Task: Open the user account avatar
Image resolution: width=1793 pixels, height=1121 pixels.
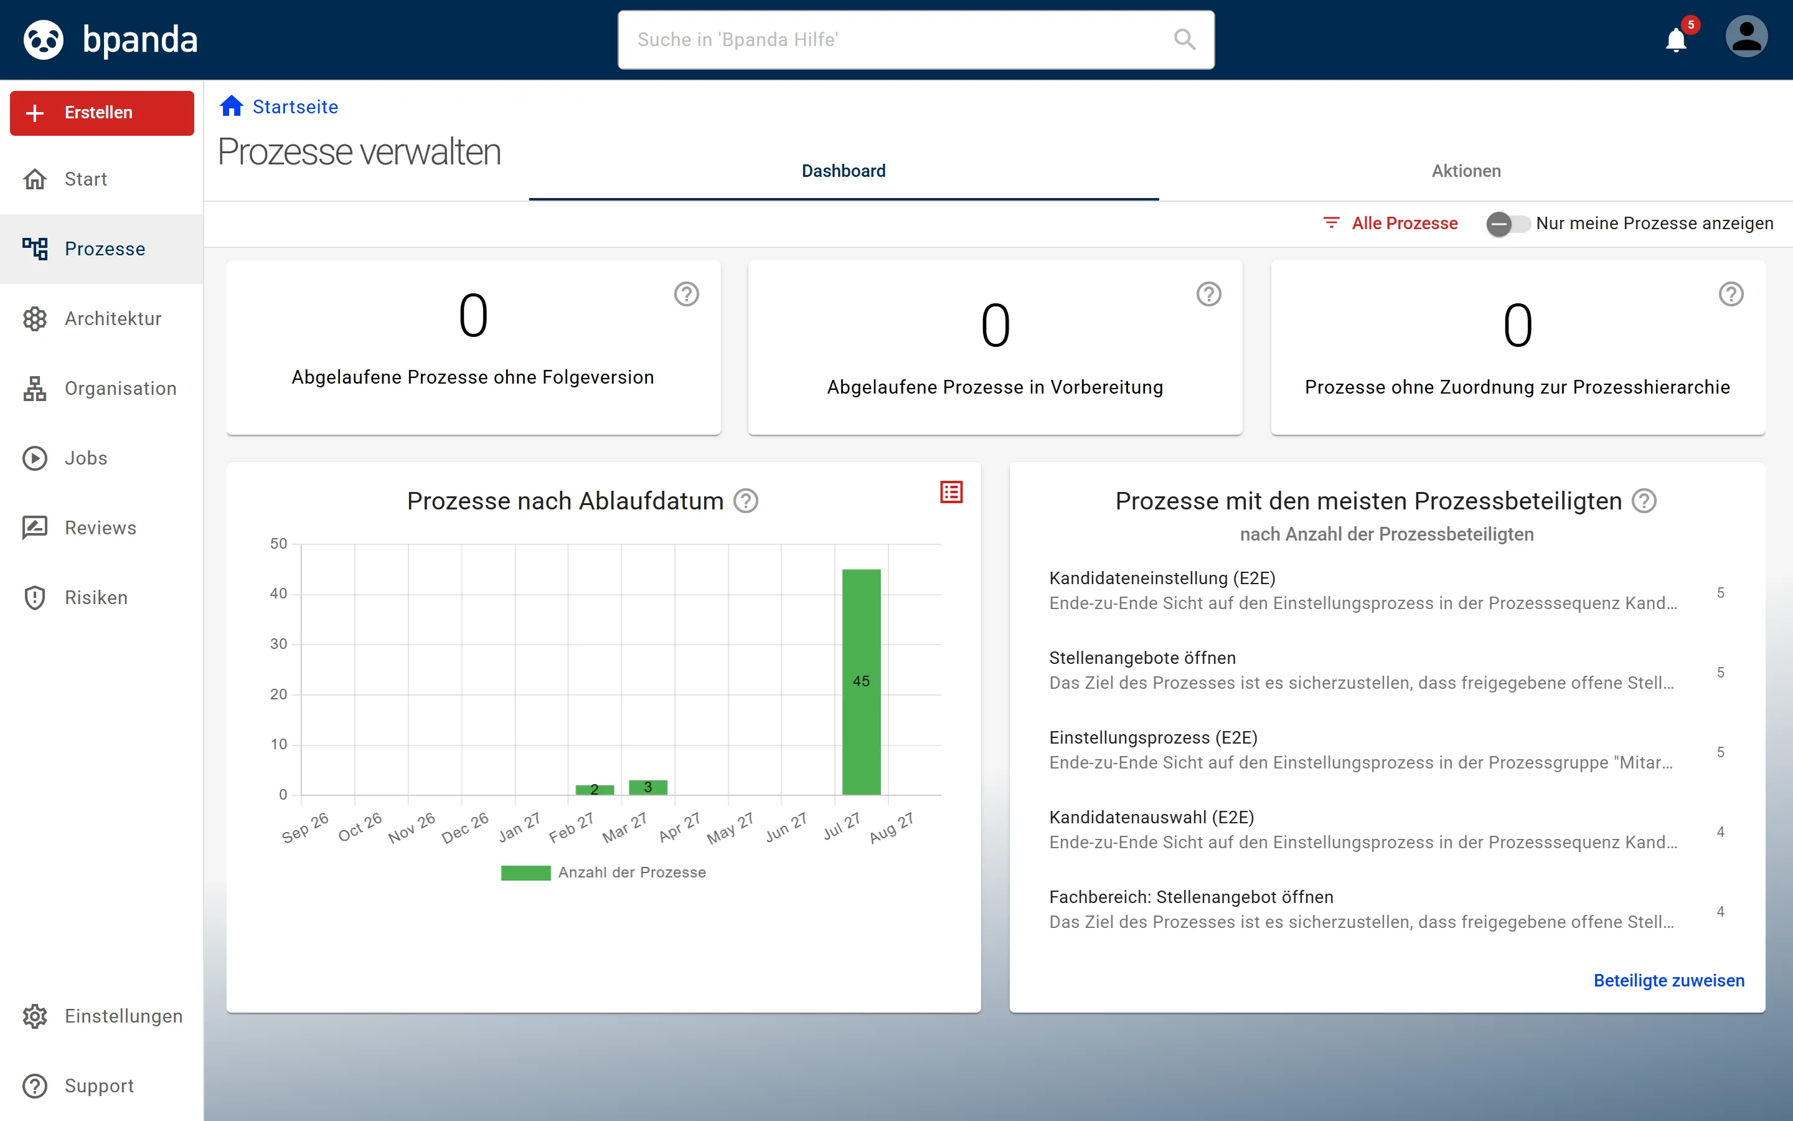Action: (1746, 37)
